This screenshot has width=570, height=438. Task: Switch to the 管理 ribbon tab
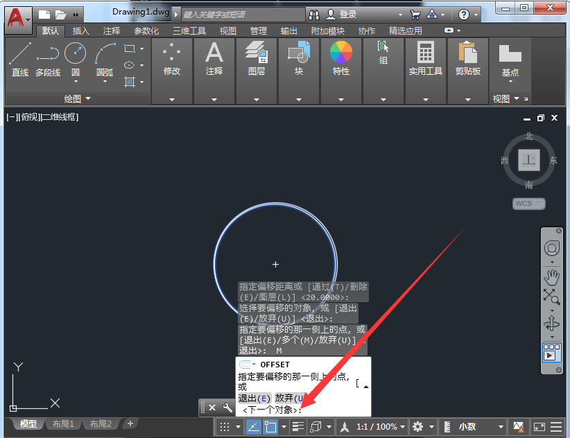pyautogui.click(x=259, y=31)
